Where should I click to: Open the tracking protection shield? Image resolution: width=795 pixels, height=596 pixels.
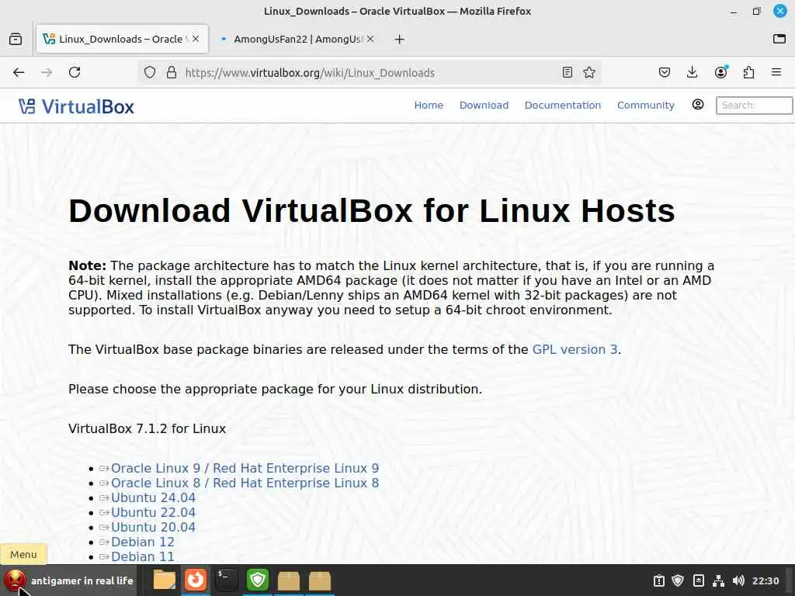(150, 72)
